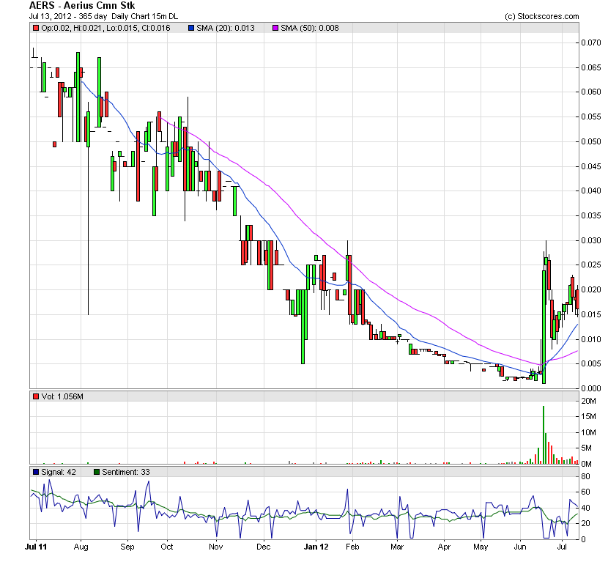Click the 0.070 price axis label
This screenshot has width=608, height=562.
[591, 42]
